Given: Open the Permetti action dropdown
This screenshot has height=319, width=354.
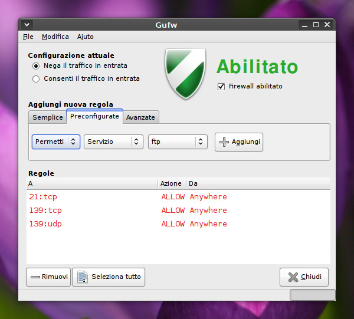Looking at the screenshot, I should pyautogui.click(x=56, y=142).
